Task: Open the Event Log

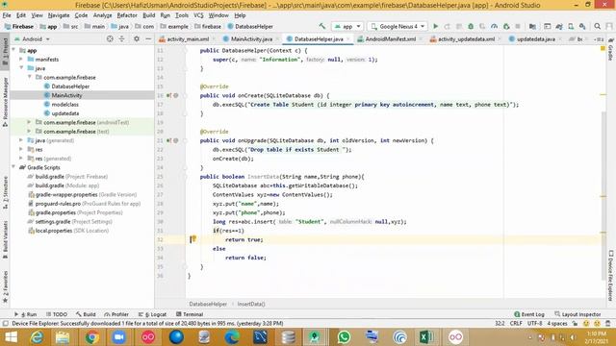Action: [x=528, y=314]
